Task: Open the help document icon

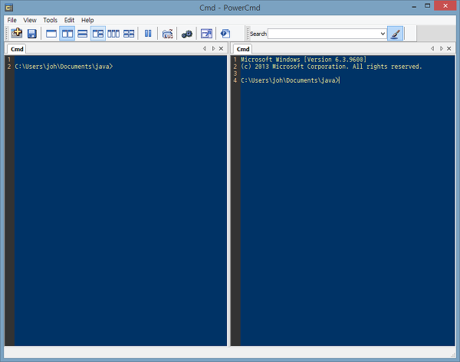Action: tap(225, 34)
